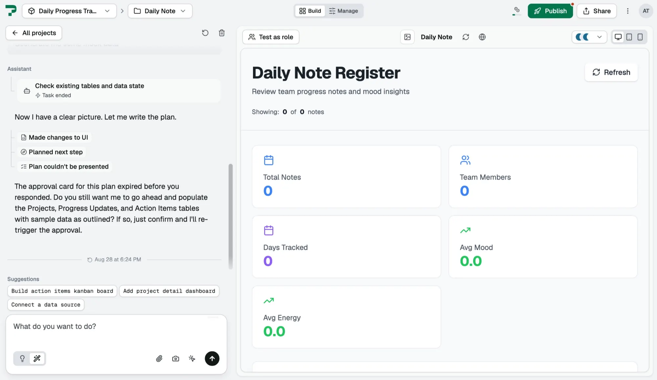Click the green app logo icon
This screenshot has width=657, height=380.
click(x=11, y=11)
